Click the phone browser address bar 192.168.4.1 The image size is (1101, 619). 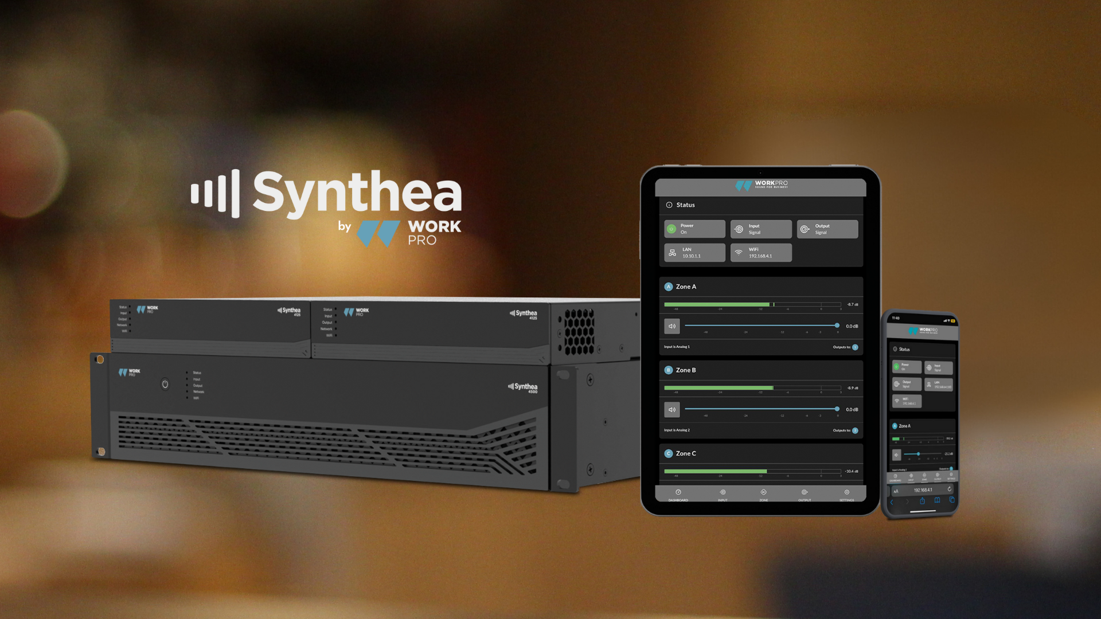(923, 490)
